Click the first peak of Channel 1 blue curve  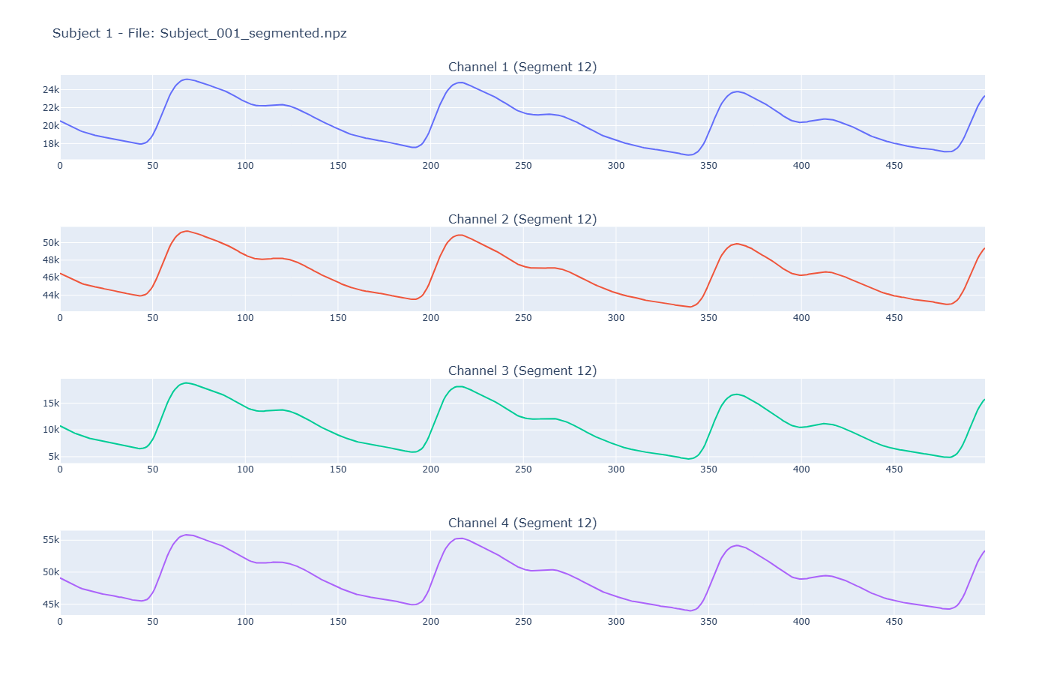tap(187, 79)
